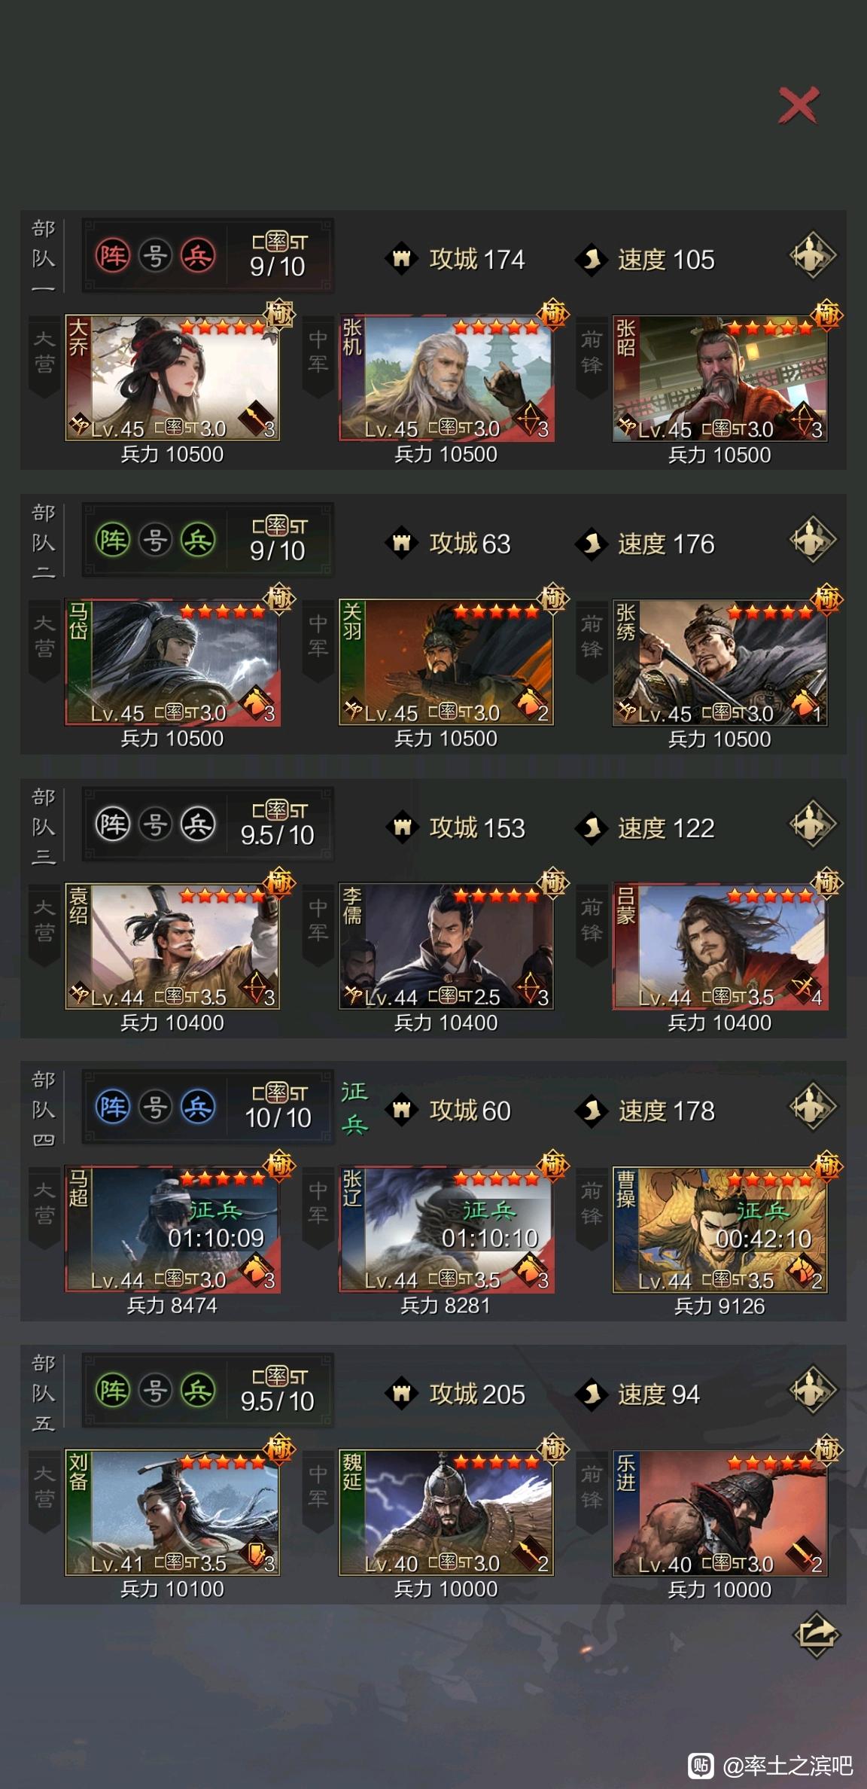The width and height of the screenshot is (867, 1789).
Task: Tap the red 阵 badge of Troop One
Action: tap(113, 256)
